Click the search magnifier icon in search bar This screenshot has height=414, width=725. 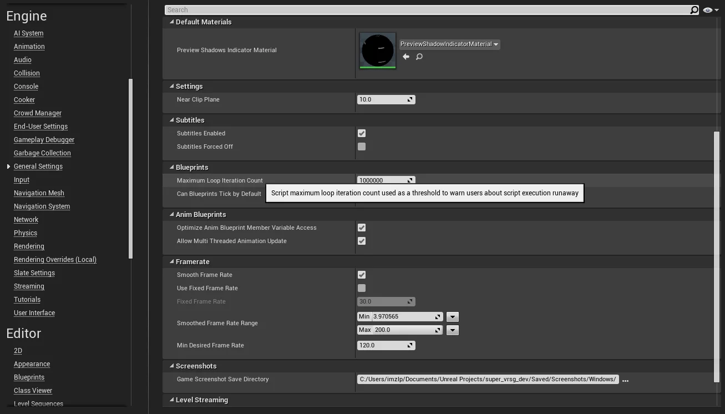click(694, 10)
